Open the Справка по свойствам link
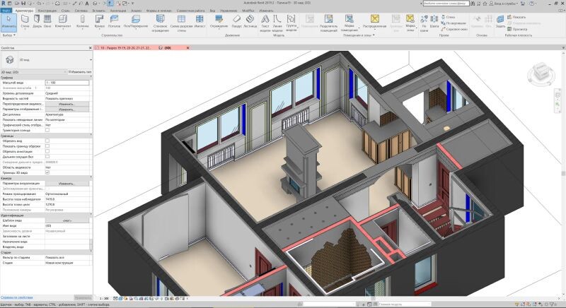Viewport: 566px width, 308px height. click(x=16, y=297)
